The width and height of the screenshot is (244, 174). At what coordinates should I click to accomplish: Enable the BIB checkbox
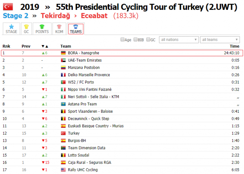tap(136, 40)
